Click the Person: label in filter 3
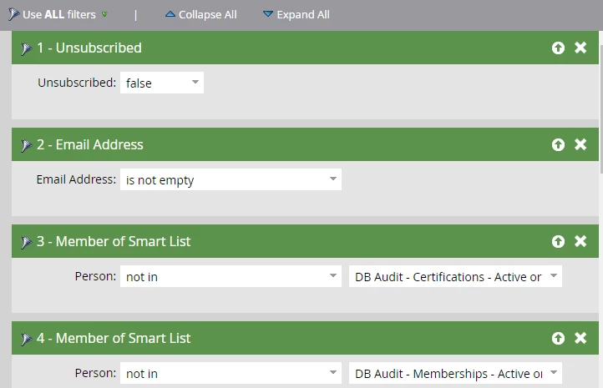 pos(95,276)
